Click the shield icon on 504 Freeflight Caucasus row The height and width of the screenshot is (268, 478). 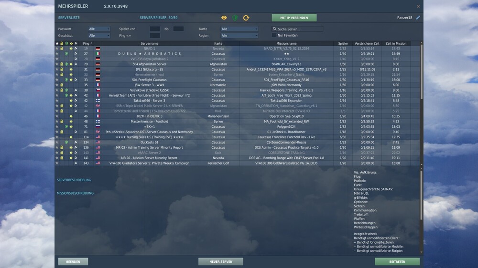[x=66, y=80]
